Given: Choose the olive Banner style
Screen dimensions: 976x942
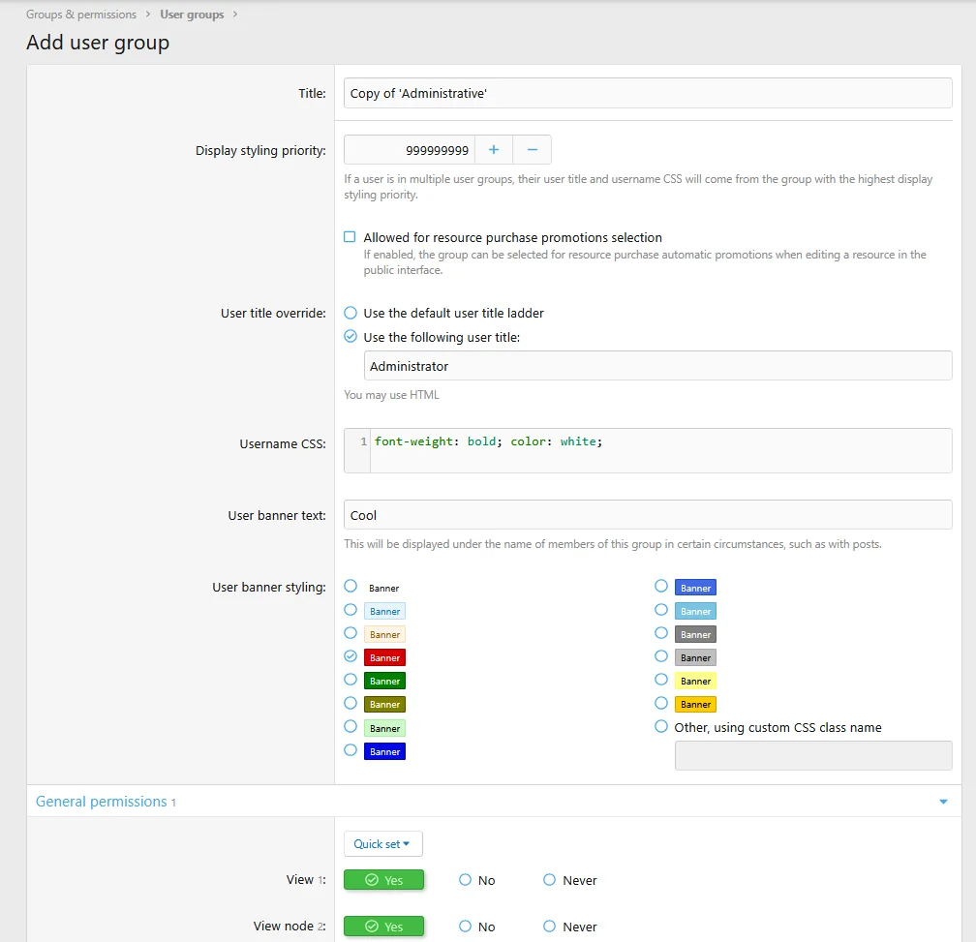Looking at the screenshot, I should [x=351, y=703].
